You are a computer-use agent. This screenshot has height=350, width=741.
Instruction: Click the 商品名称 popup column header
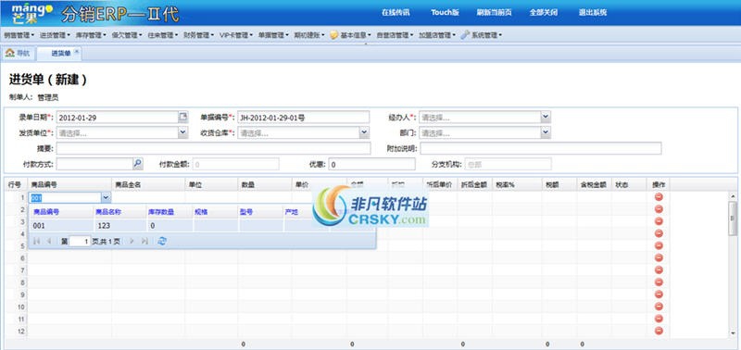tap(119, 212)
